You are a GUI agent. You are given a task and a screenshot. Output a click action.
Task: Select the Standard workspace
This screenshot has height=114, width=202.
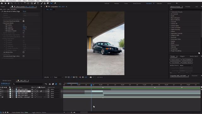pos(149,3)
